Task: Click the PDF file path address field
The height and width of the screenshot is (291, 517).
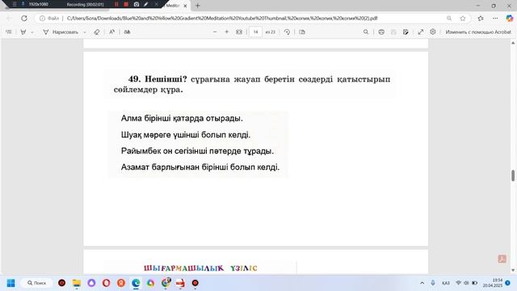Action: [222, 18]
